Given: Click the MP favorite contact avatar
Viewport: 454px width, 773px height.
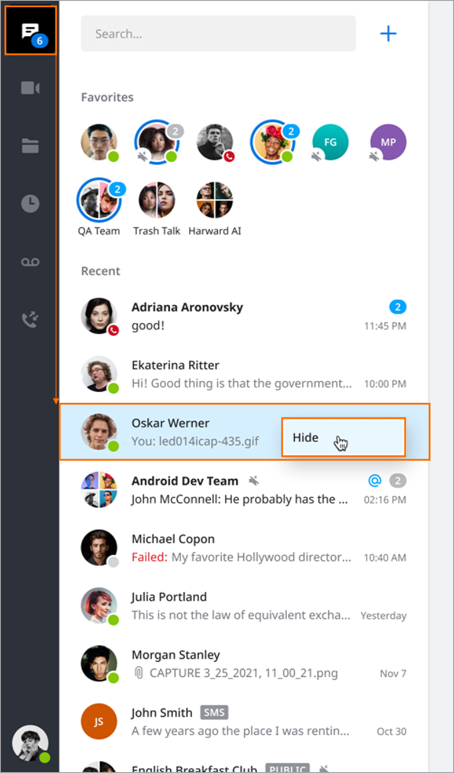Looking at the screenshot, I should pos(388,142).
